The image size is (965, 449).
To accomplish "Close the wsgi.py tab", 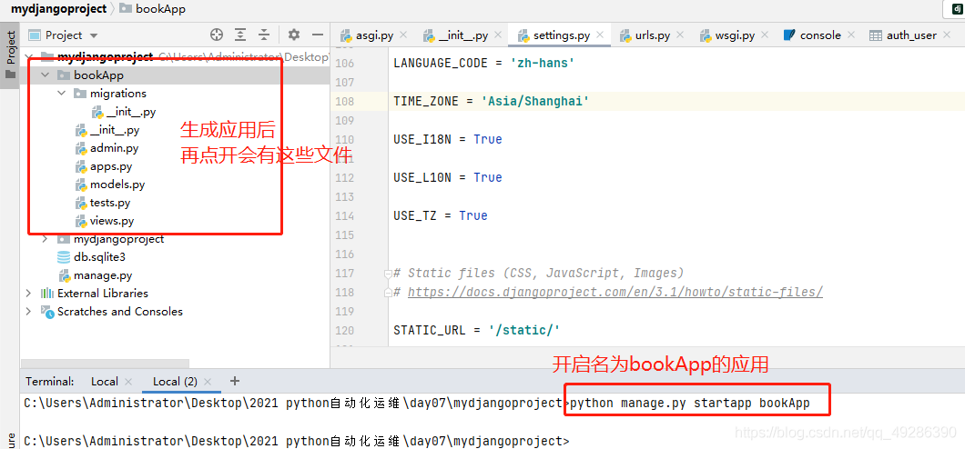I will click(765, 35).
